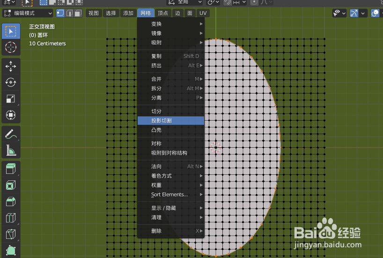Viewport: 383px width, 258px height.
Task: Expand the 法向 submenu
Action: (x=171, y=166)
